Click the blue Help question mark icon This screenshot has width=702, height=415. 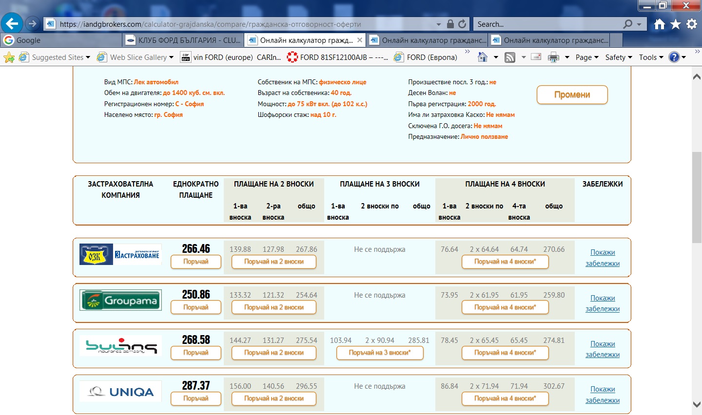[674, 57]
